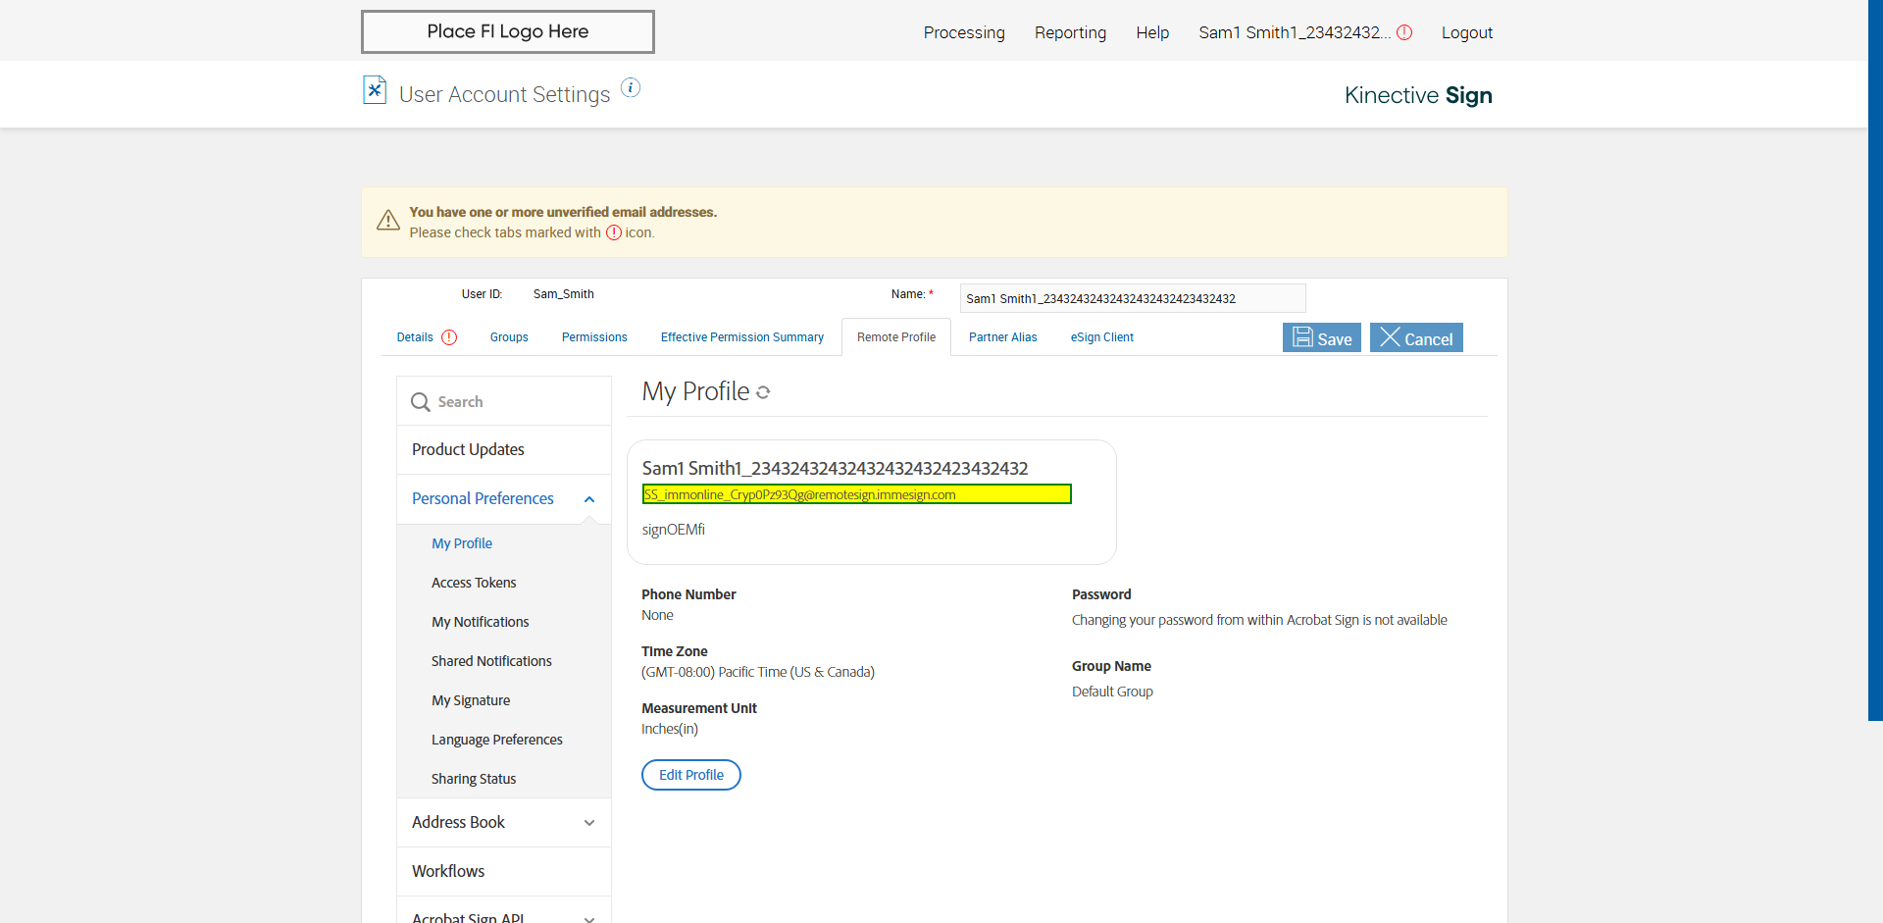This screenshot has width=1883, height=923.
Task: Click the Place FI Logo Here box
Action: [508, 31]
